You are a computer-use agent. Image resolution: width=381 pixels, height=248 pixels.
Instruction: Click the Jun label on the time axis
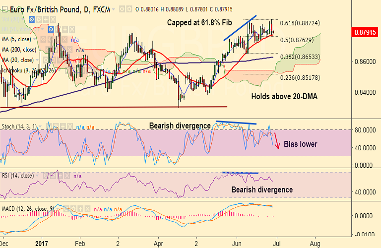(x=237, y=244)
